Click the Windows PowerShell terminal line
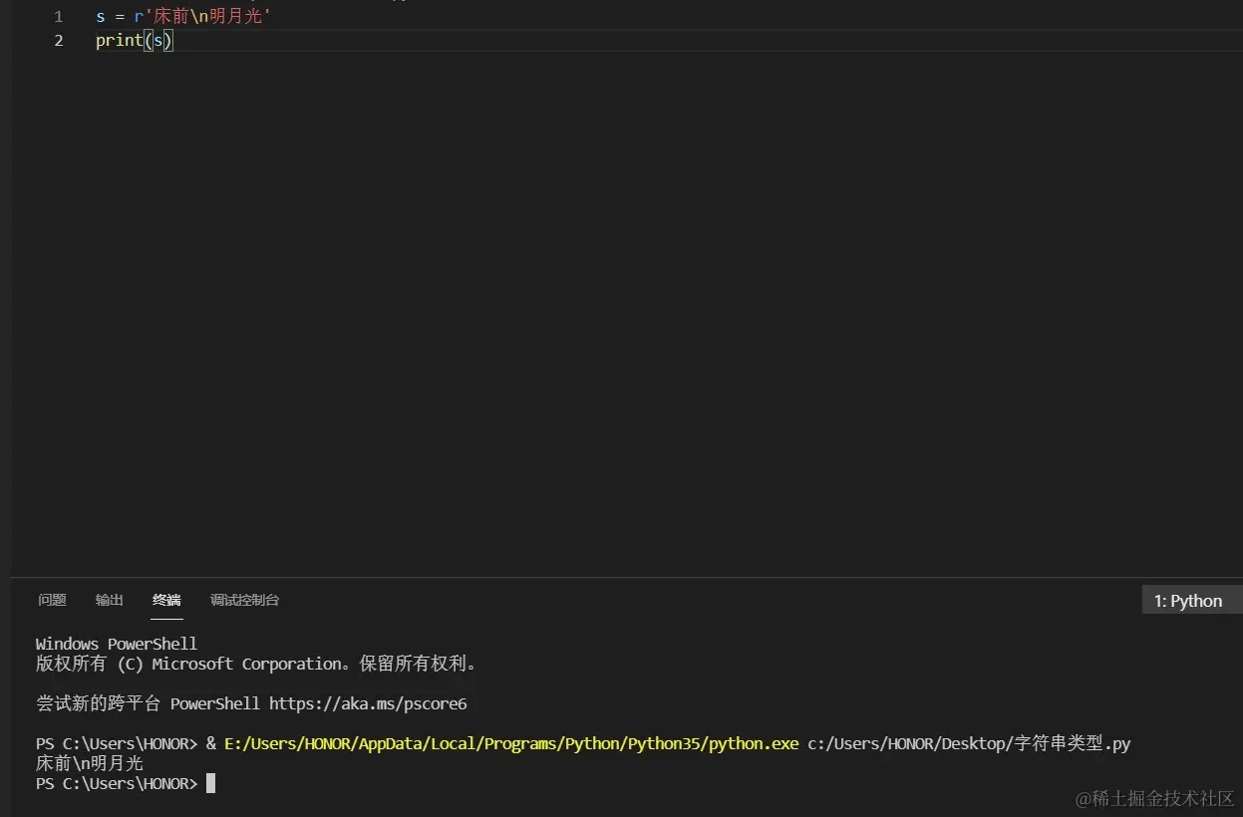The image size is (1243, 817). tap(117, 644)
